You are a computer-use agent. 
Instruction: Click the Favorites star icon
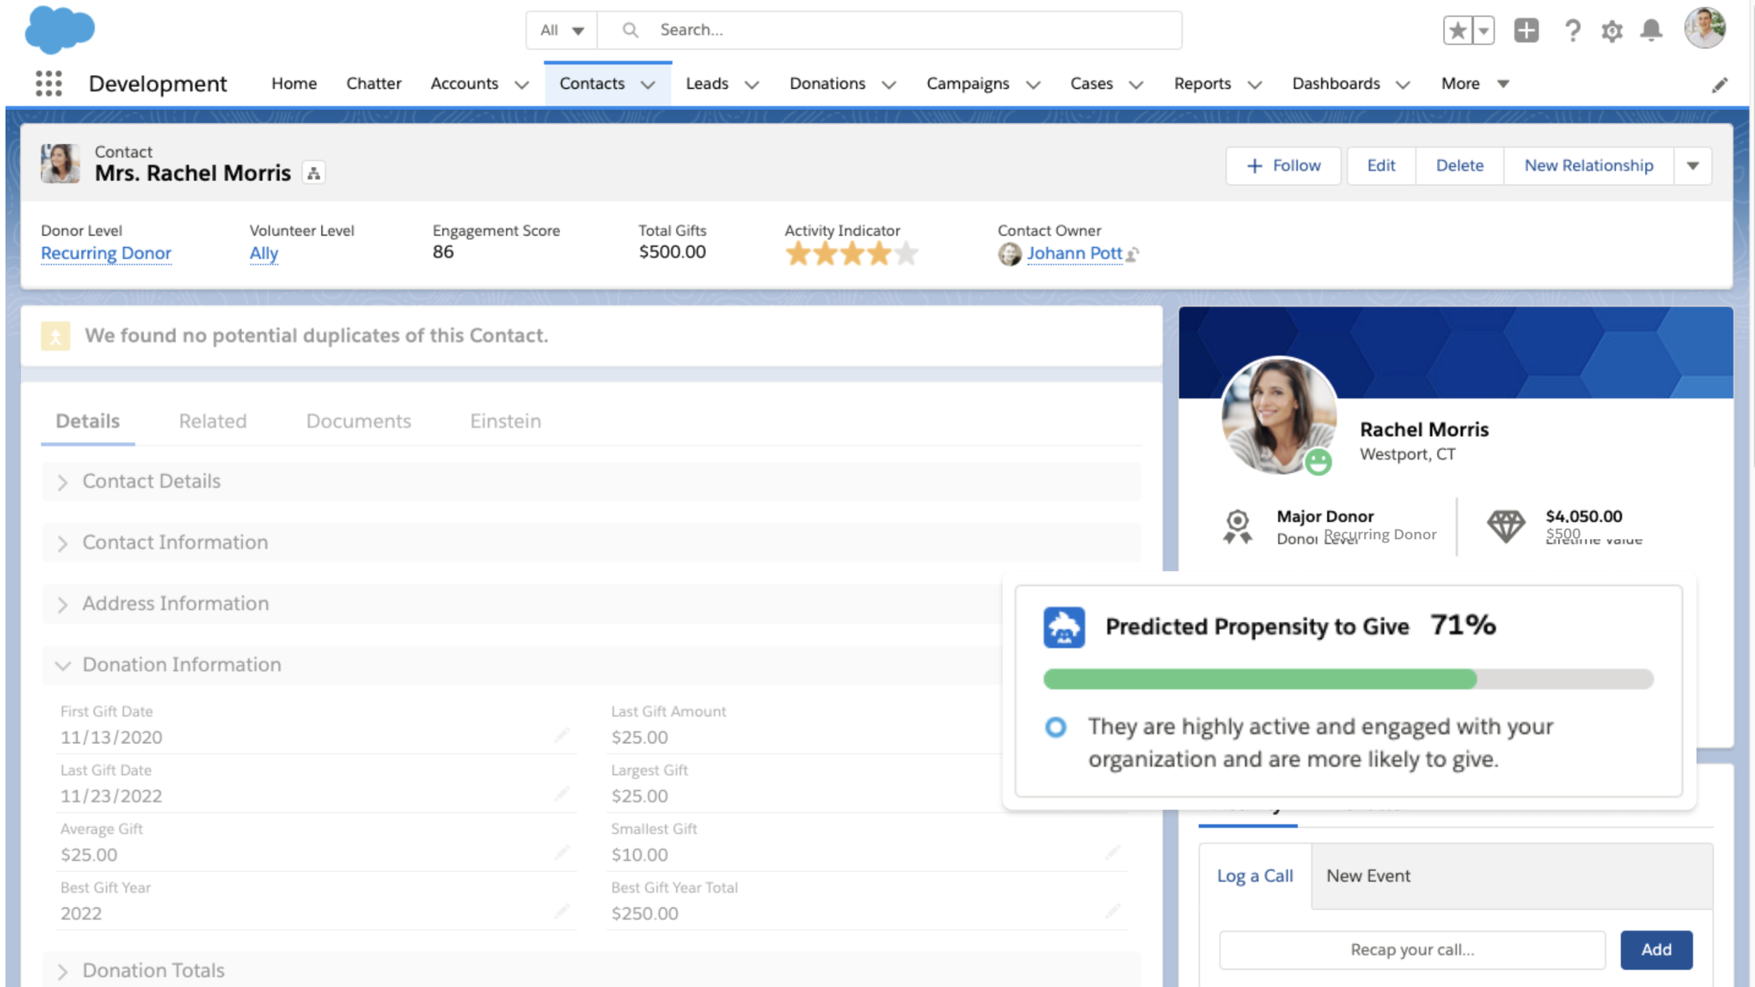(x=1458, y=30)
